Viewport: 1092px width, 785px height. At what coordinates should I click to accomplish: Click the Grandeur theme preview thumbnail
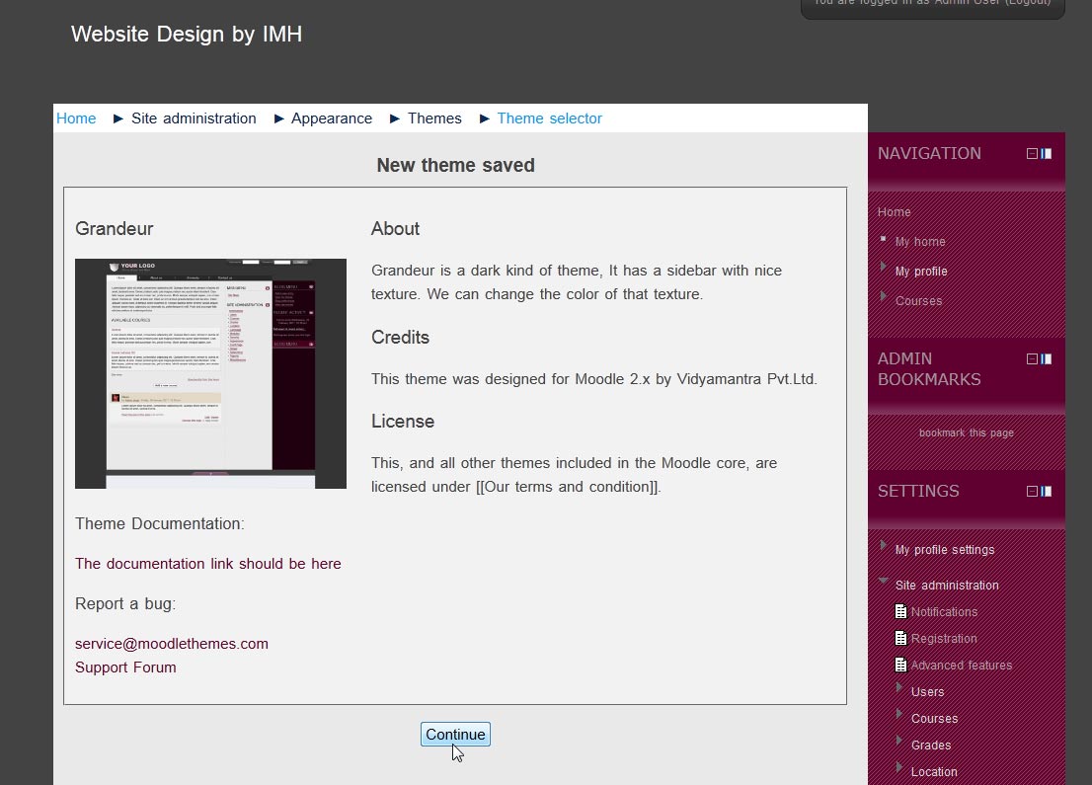210,373
